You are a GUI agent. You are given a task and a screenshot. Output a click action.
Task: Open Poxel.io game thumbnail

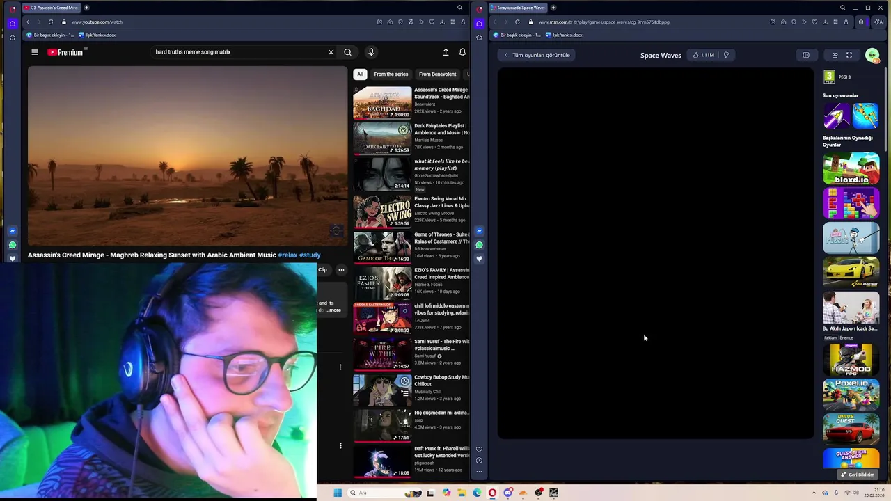pos(851,395)
